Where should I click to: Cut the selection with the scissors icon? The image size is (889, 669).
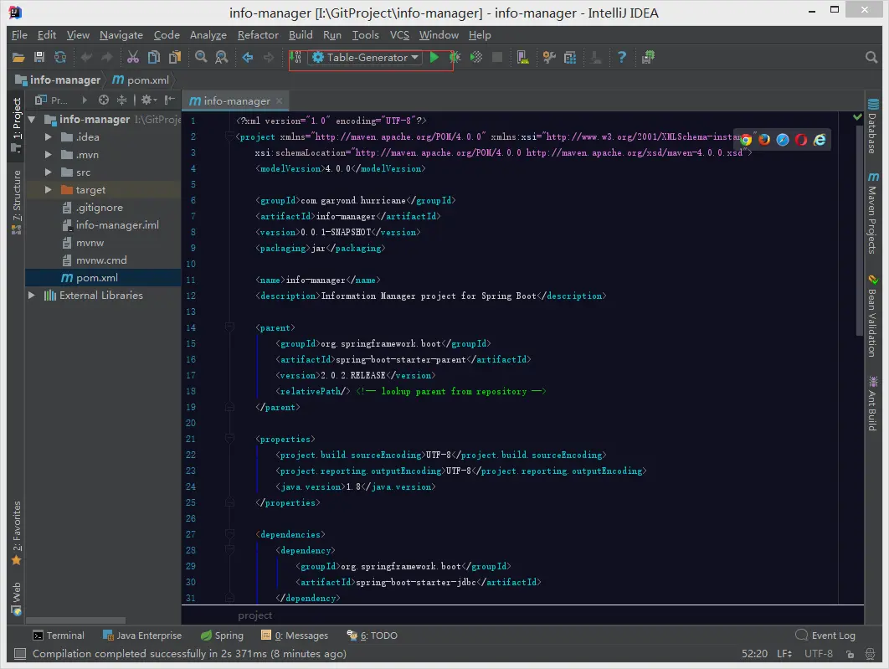point(132,57)
